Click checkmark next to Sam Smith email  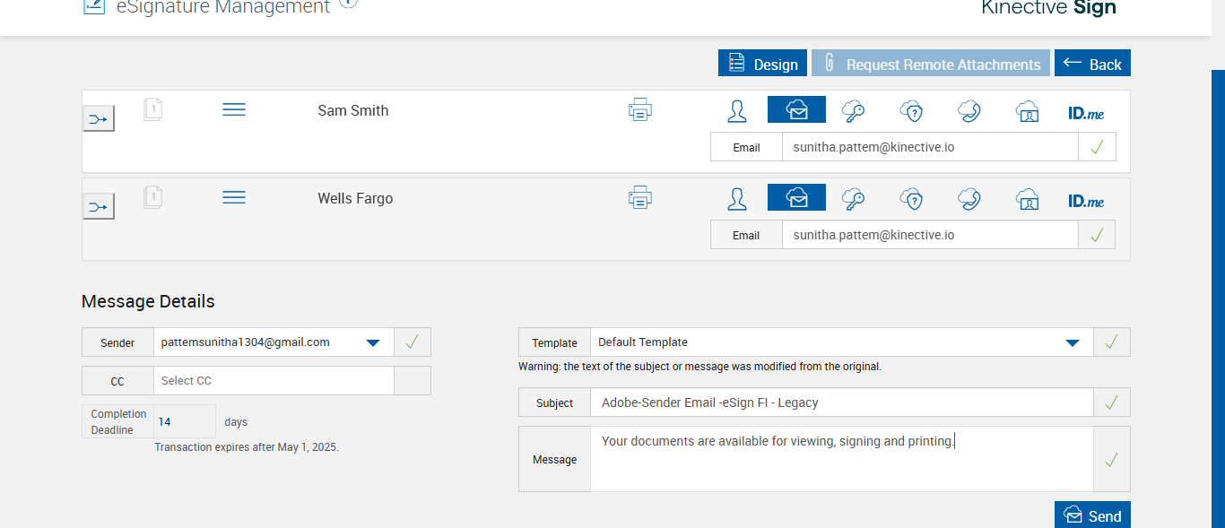coord(1097,147)
